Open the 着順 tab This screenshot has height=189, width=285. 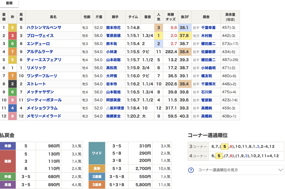[x=9, y=3]
